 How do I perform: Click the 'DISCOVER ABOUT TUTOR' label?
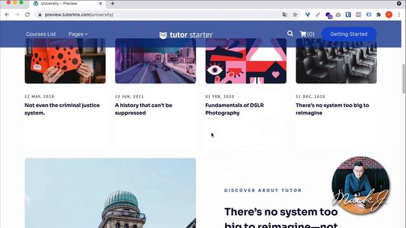pyautogui.click(x=263, y=190)
